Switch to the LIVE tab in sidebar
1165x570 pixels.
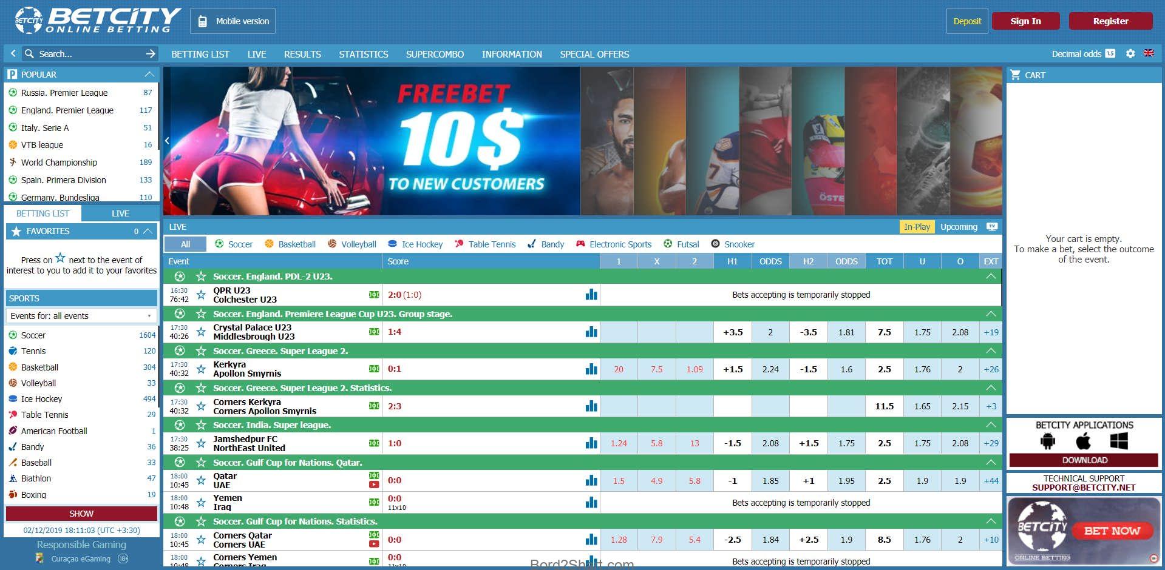click(120, 213)
